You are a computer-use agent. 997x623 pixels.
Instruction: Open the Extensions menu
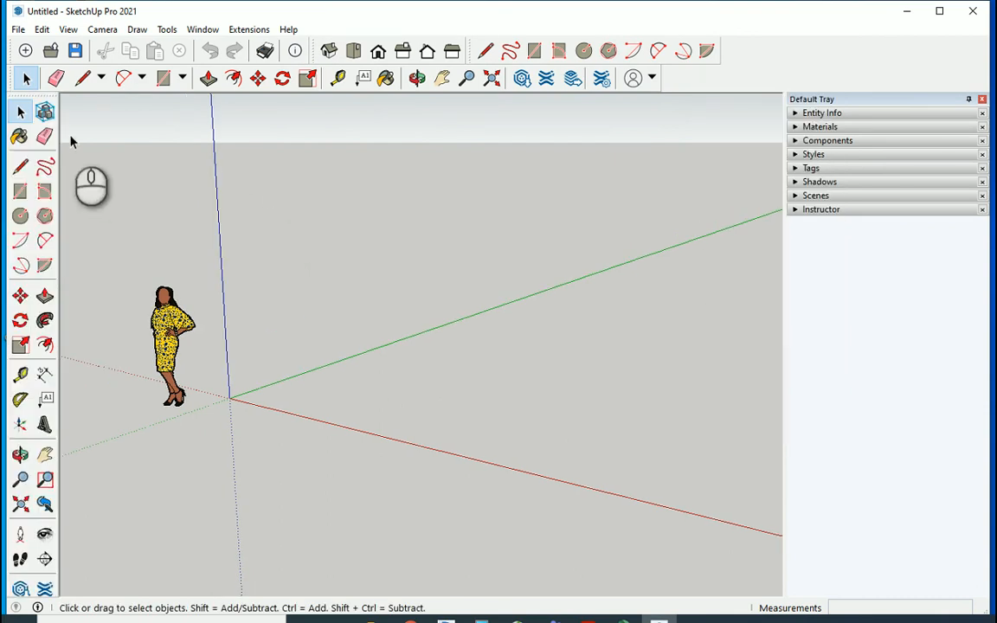pos(249,29)
